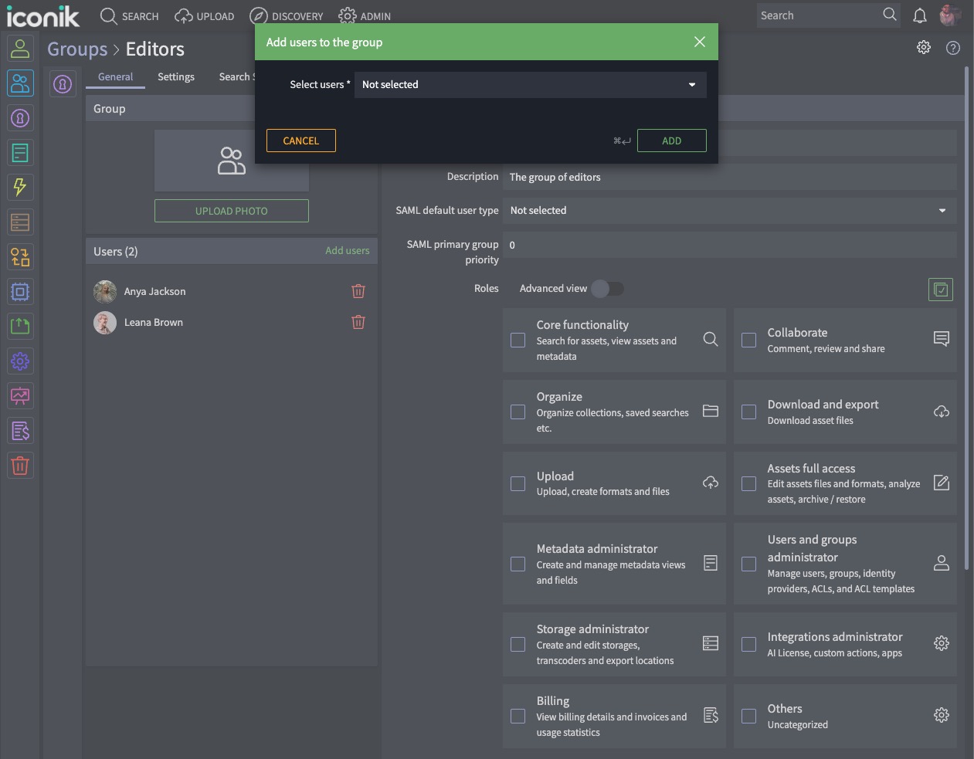
Task: Click the CANCEL button in the dialog
Action: pyautogui.click(x=300, y=141)
